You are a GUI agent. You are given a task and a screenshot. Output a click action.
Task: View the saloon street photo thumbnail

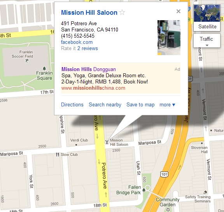(x=169, y=38)
